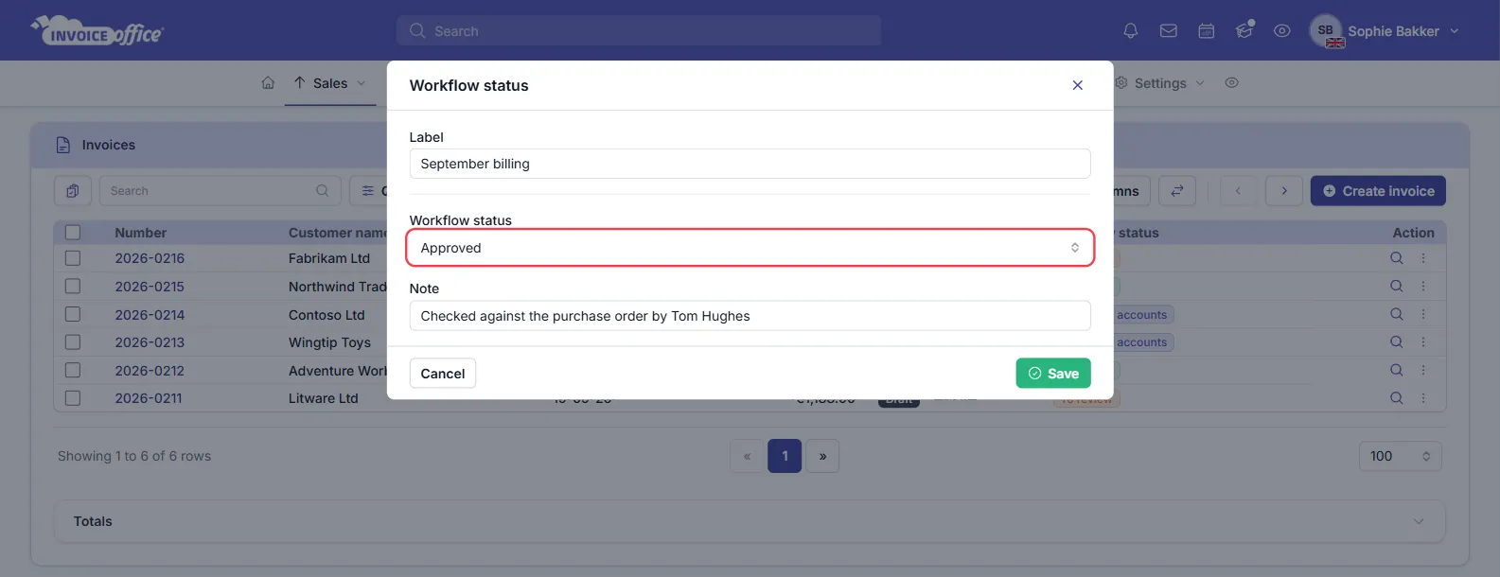Open the mail envelope icon

[1169, 31]
